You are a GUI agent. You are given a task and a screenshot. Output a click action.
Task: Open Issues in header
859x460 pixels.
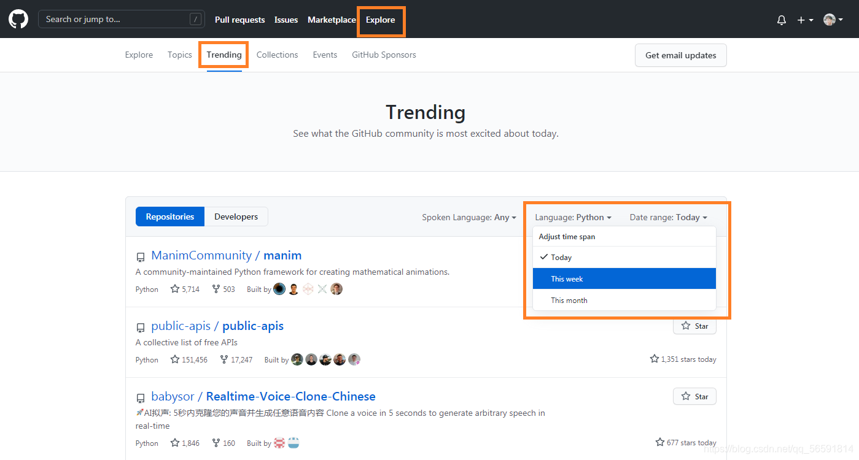point(286,20)
